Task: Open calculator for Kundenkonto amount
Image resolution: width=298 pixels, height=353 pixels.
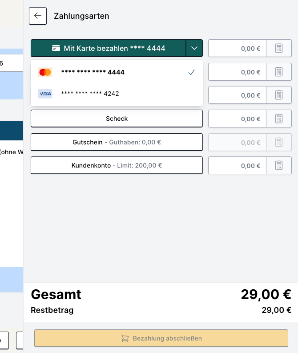Action: click(x=279, y=165)
